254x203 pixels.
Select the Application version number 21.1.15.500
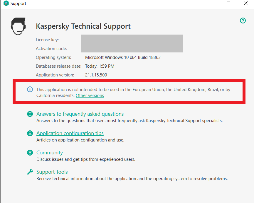[96, 75]
